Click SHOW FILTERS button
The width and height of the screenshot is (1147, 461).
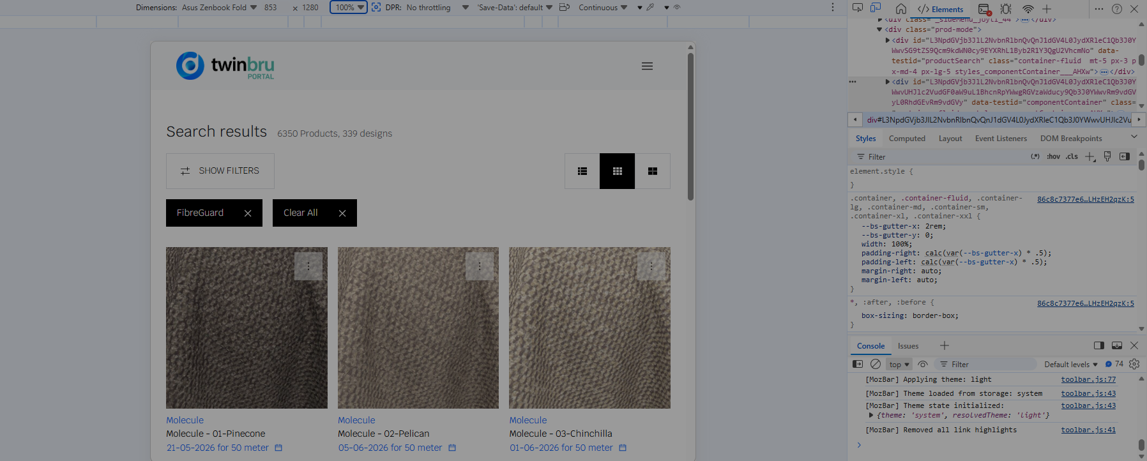point(220,171)
